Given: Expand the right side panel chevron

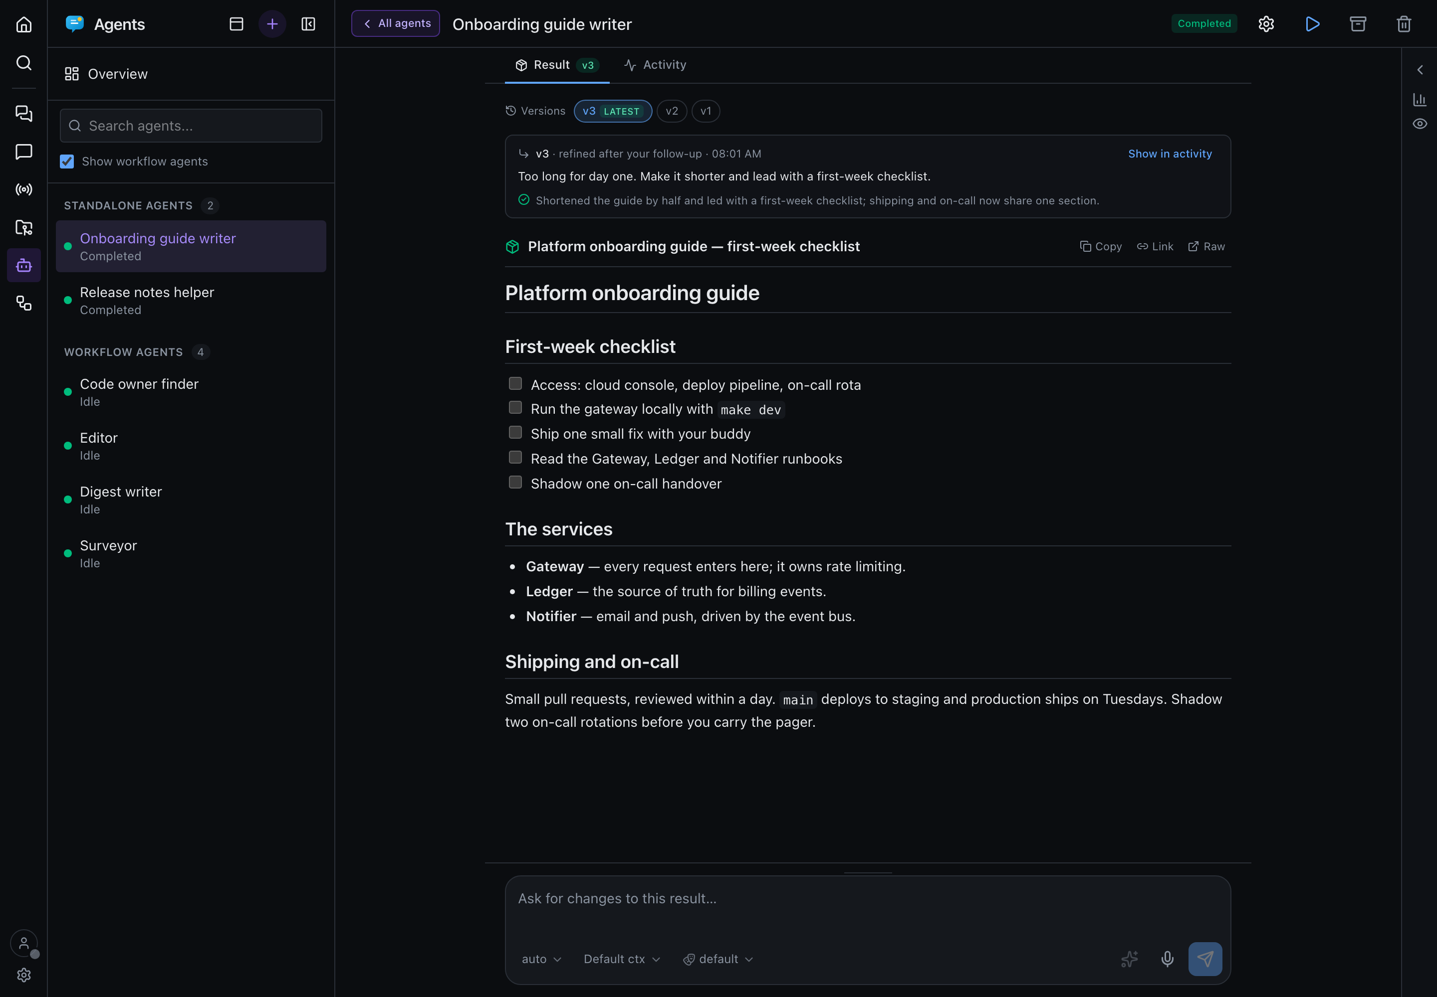Looking at the screenshot, I should click(1420, 69).
